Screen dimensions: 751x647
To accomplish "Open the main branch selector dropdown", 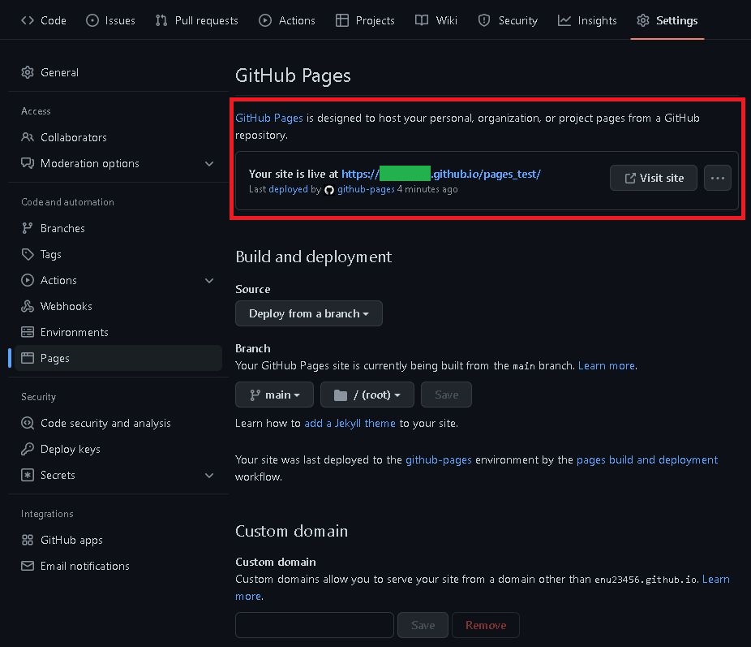I will pos(274,395).
